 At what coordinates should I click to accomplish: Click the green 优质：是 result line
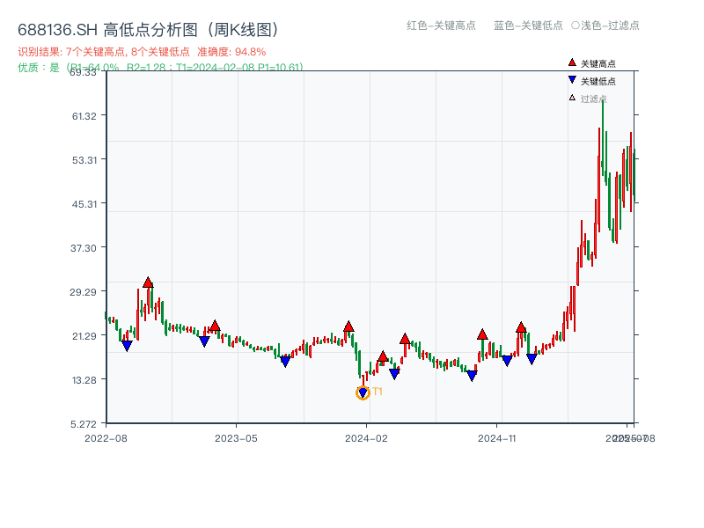160,68
